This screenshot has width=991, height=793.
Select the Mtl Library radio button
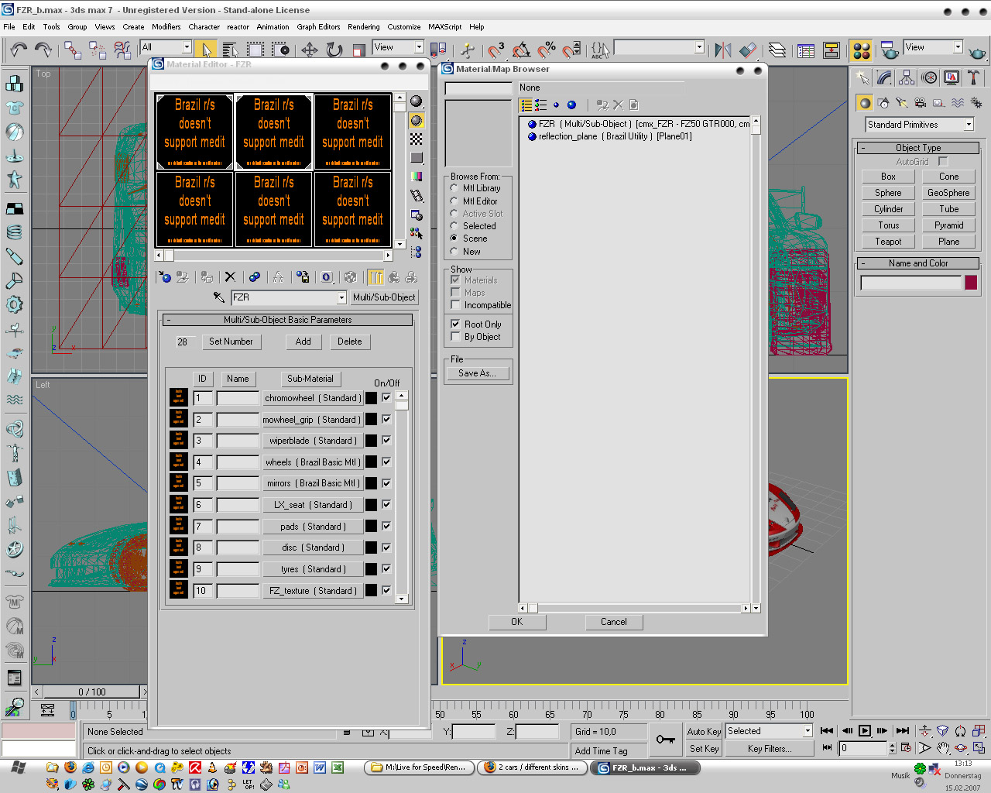click(x=454, y=188)
